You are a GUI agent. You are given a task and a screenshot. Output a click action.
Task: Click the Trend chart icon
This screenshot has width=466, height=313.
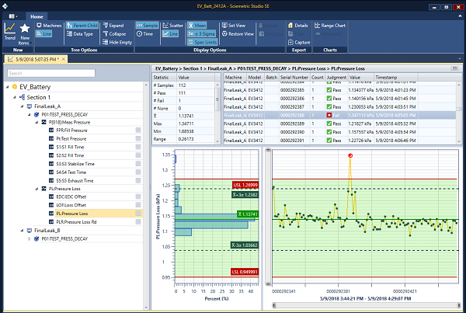[x=9, y=30]
